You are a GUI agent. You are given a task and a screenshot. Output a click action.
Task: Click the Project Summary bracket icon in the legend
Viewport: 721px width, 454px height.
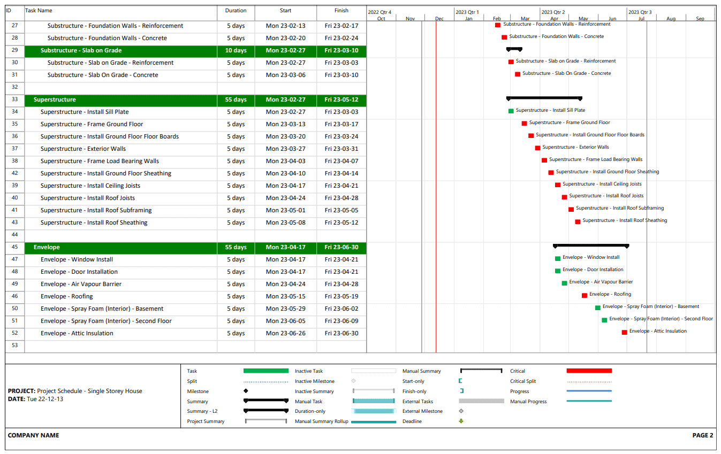265,421
